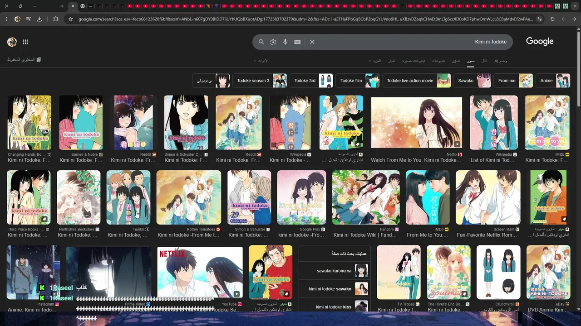581x326 pixels.
Task: Open related search kimi ni todoke kiss
Action: click(335, 306)
